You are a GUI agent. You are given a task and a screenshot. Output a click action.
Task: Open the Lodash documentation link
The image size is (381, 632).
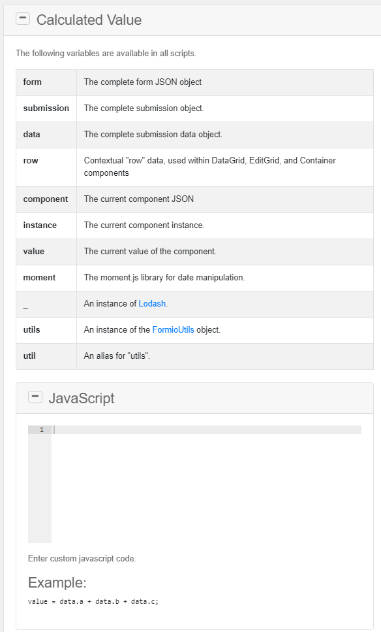coord(152,303)
